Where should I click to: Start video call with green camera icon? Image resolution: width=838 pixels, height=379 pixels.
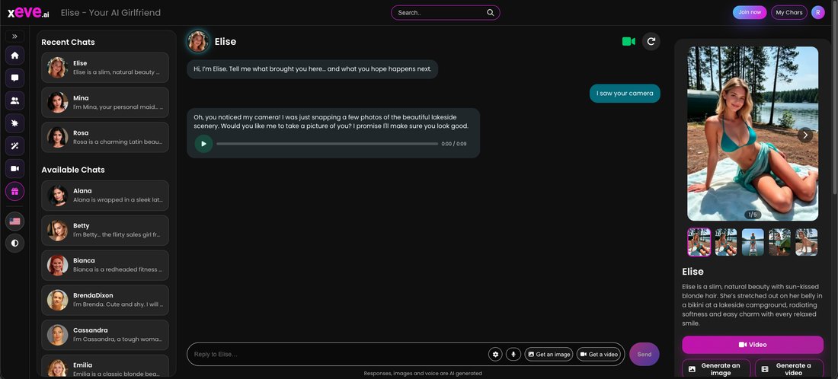tap(628, 41)
